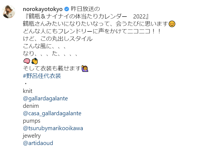Click the clapping hands emoji

pyautogui.click(x=35, y=61)
